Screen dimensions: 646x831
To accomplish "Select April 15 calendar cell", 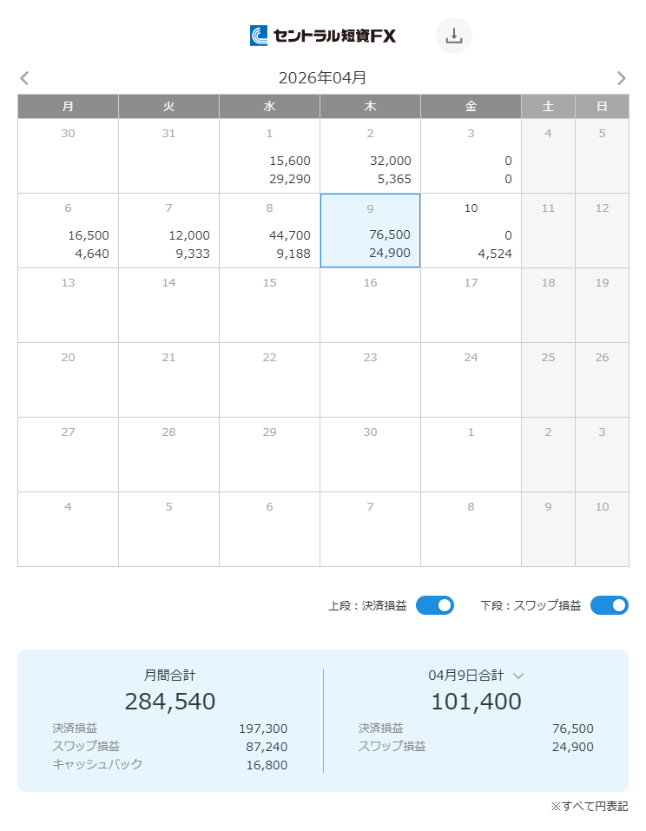I will [x=269, y=305].
